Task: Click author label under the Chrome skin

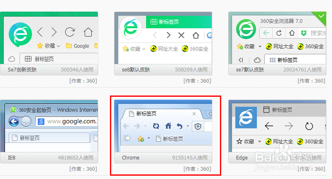Action: (x=197, y=169)
